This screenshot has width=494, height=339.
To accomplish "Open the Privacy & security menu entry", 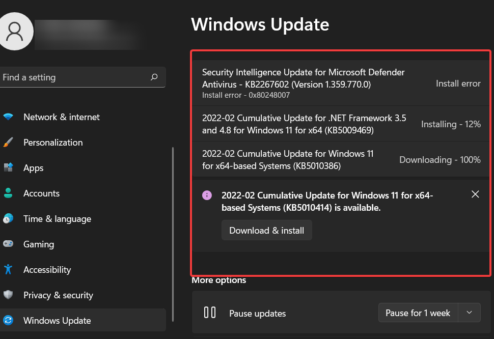I will [x=58, y=295].
